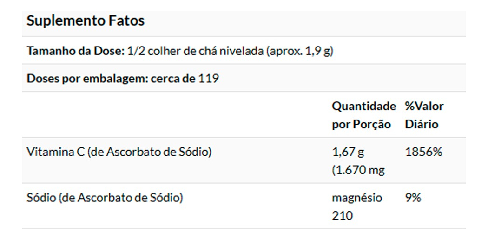The height and width of the screenshot is (240, 488).
Task: Select the "Diário" header word
Action: coord(422,124)
